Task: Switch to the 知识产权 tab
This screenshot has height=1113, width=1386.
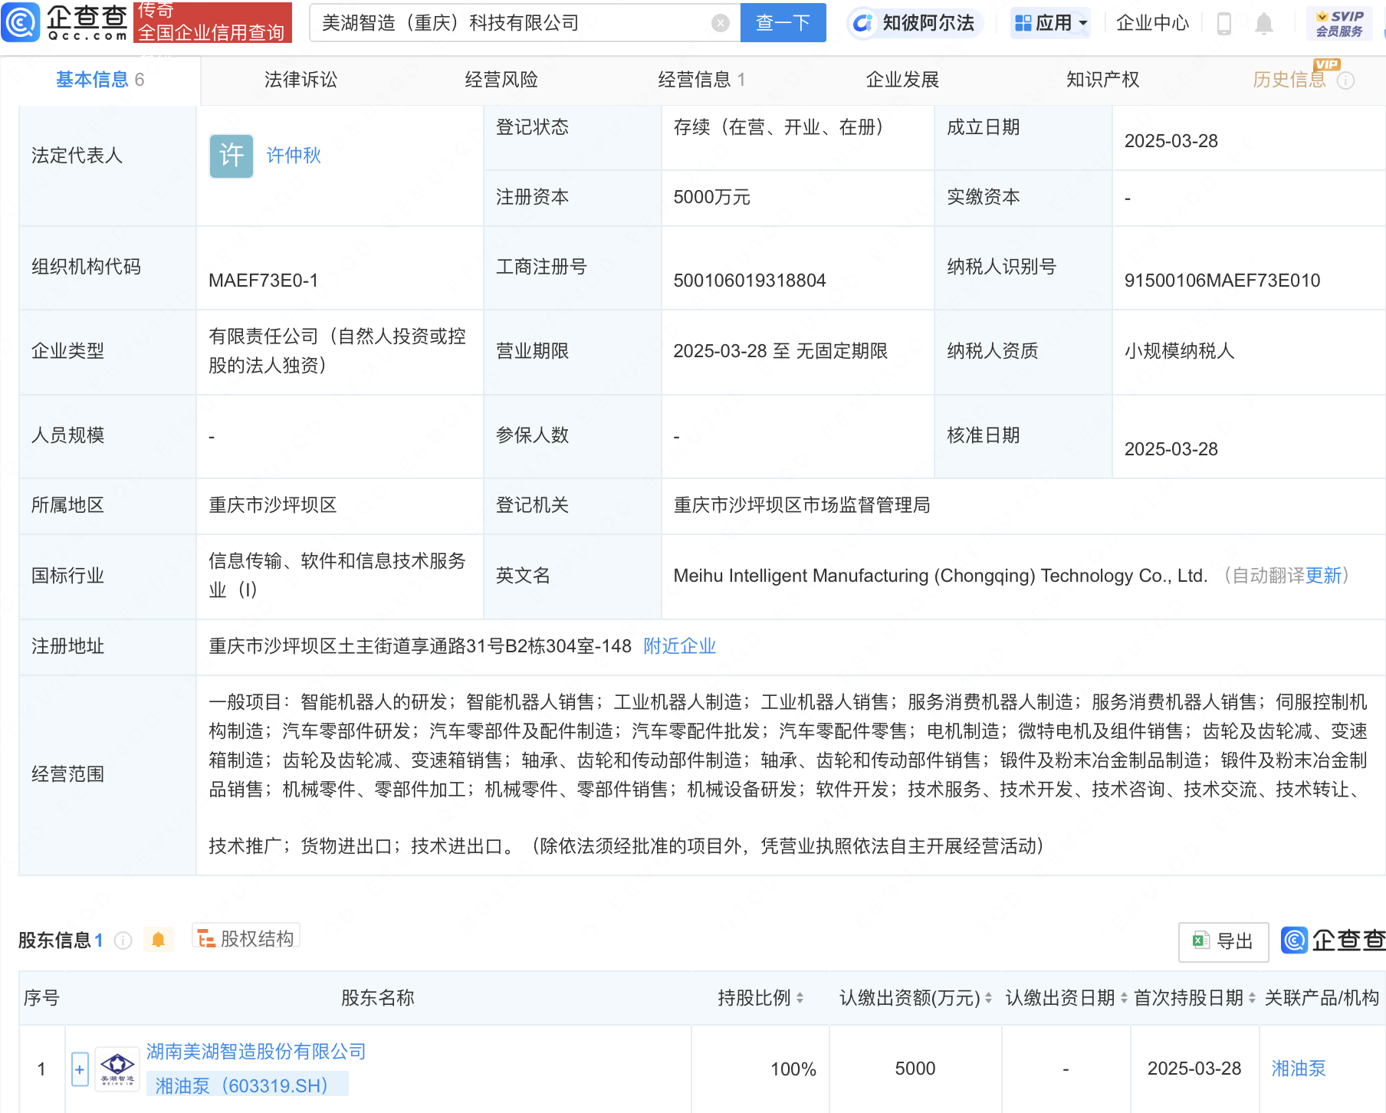Action: point(1102,80)
